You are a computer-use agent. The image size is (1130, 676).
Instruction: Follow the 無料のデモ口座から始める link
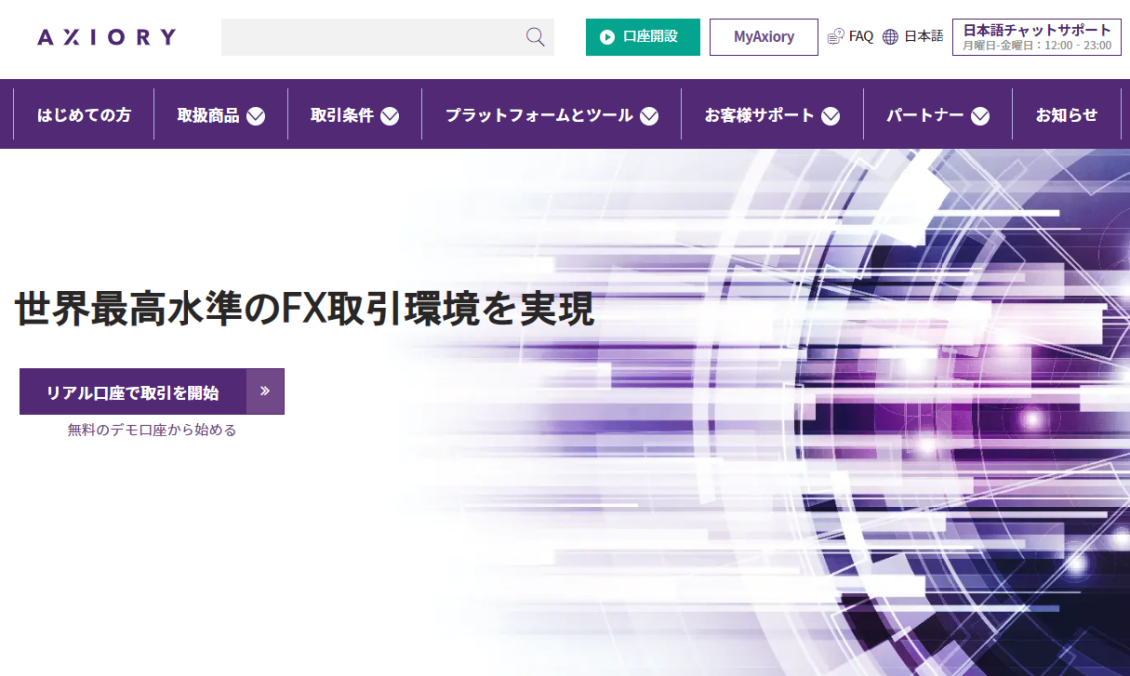click(x=152, y=430)
